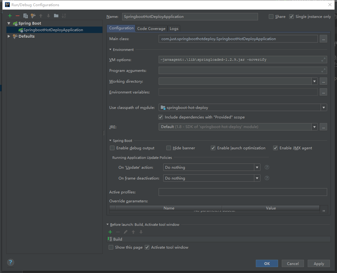Open Edit defaults wrench icon
337x273 pixels.
(x=33, y=16)
